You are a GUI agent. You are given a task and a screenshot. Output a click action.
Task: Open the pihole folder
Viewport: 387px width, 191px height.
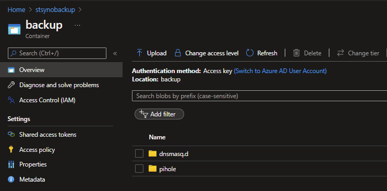click(x=167, y=169)
